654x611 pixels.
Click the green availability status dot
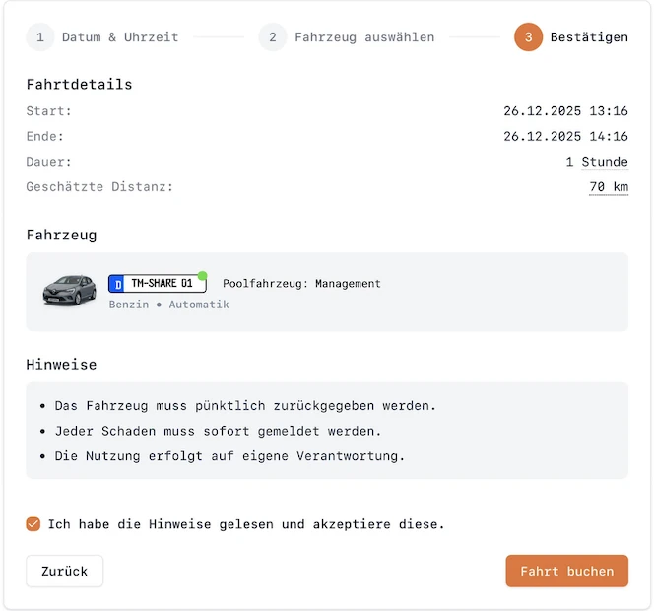202,276
